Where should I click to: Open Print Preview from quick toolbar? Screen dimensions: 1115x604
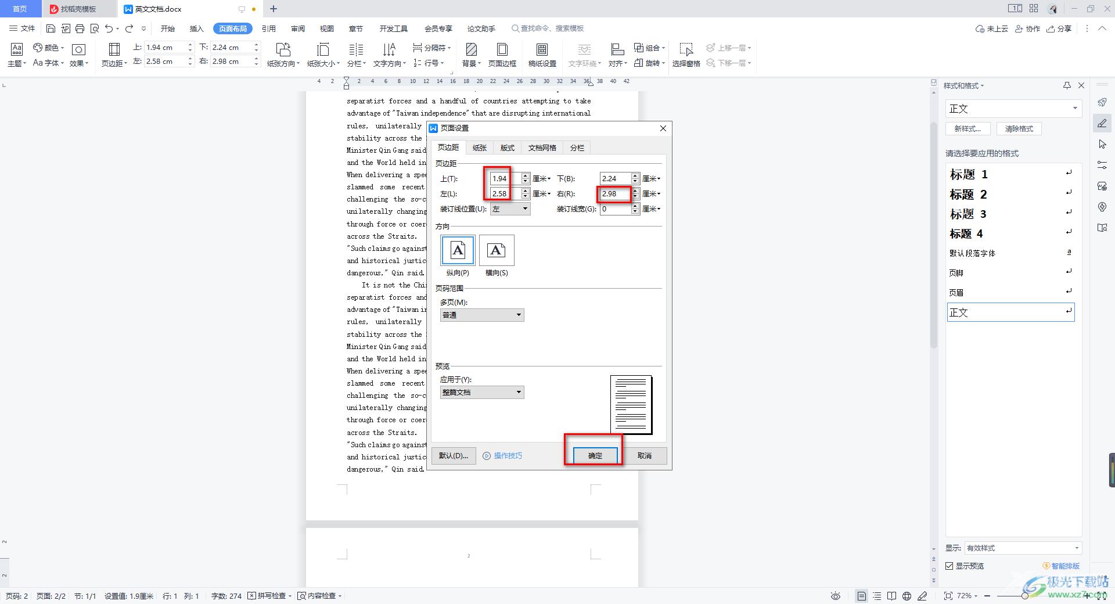coord(94,28)
